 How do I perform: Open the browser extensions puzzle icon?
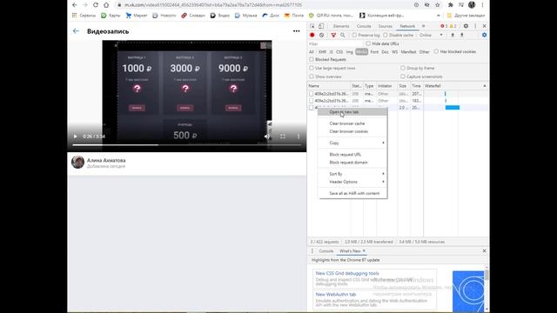[451, 5]
